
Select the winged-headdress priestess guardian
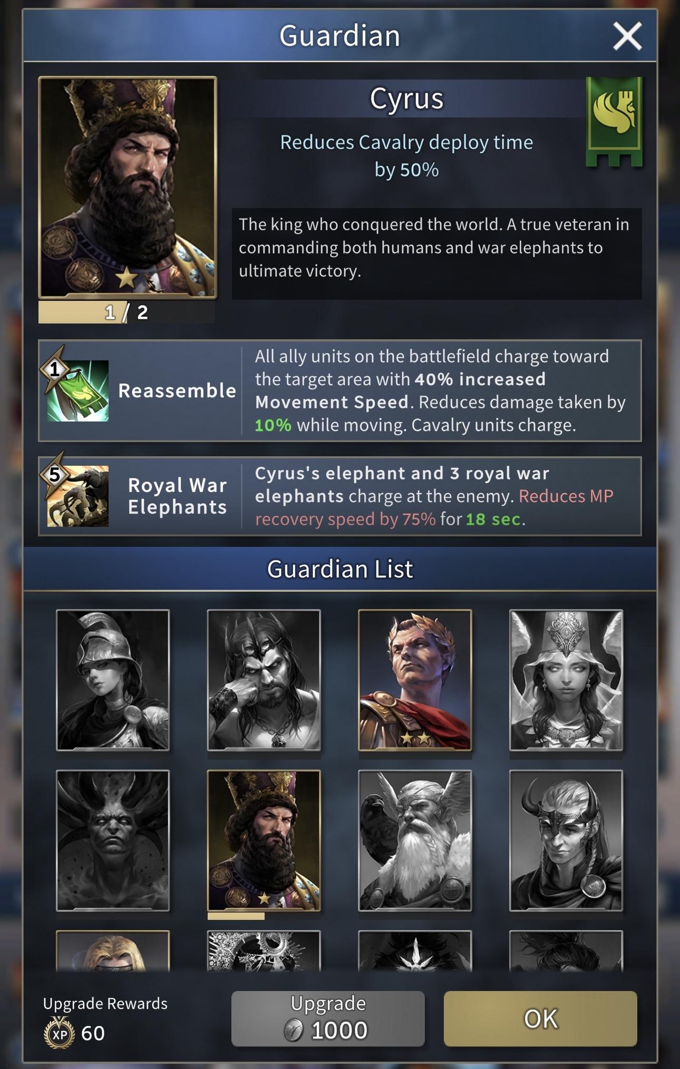[566, 680]
